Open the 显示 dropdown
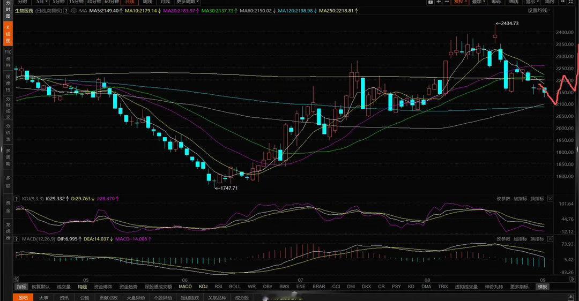Viewport: 579px width, 301px height. [532, 2]
